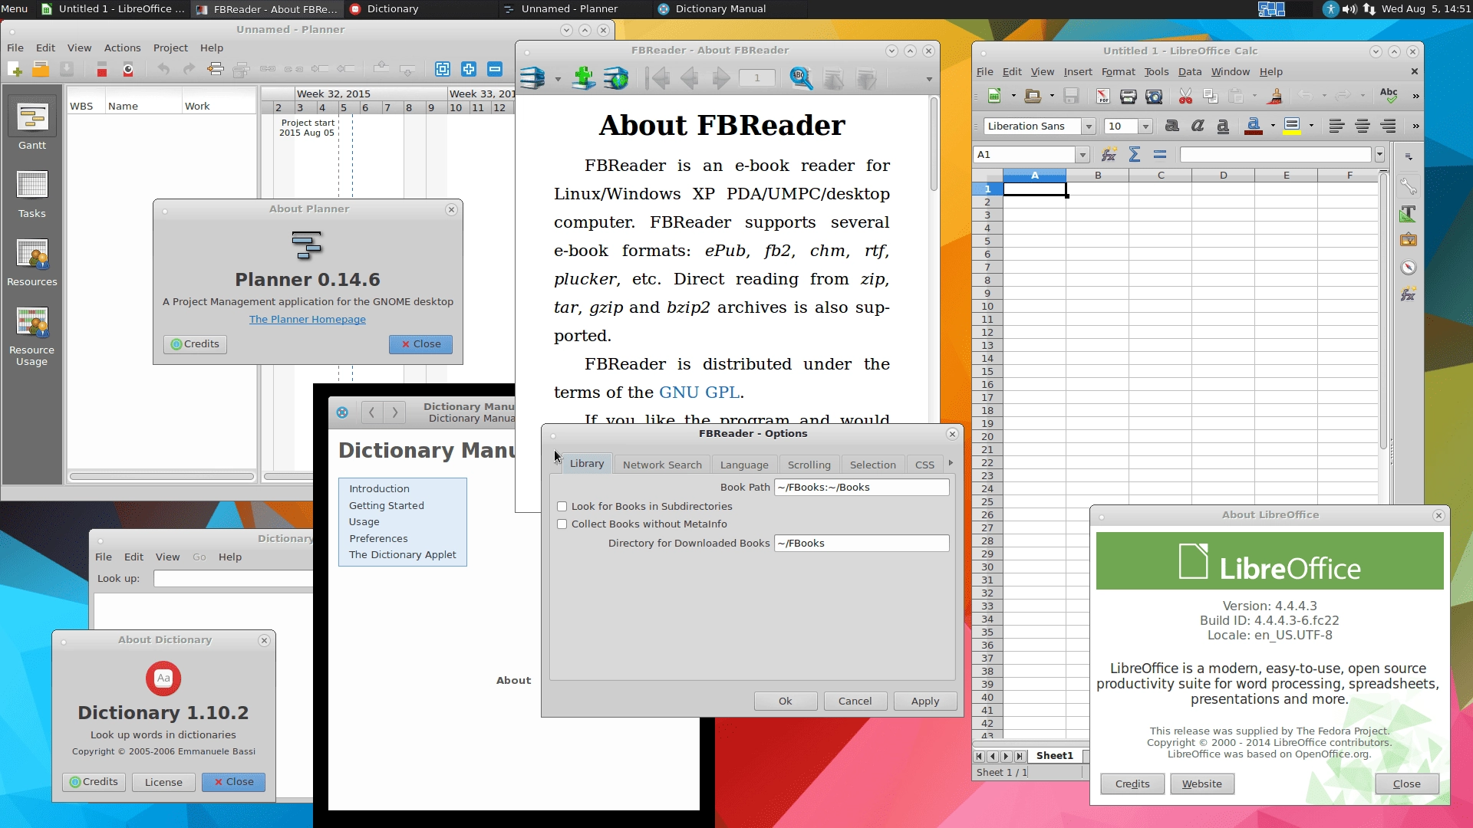Open dropdown next to FBReader library icon
1473x828 pixels.
(558, 79)
